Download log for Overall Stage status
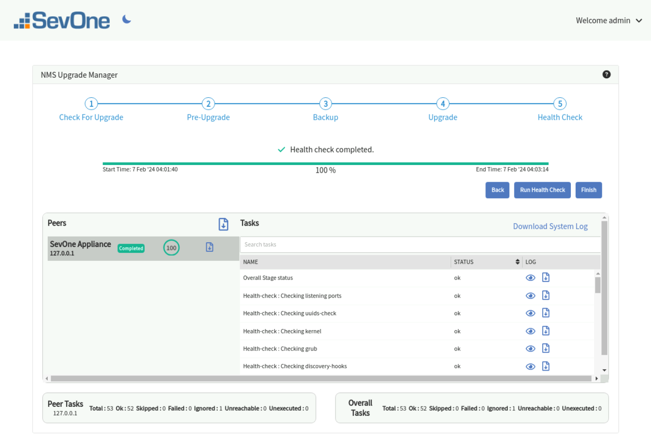 pyautogui.click(x=546, y=278)
